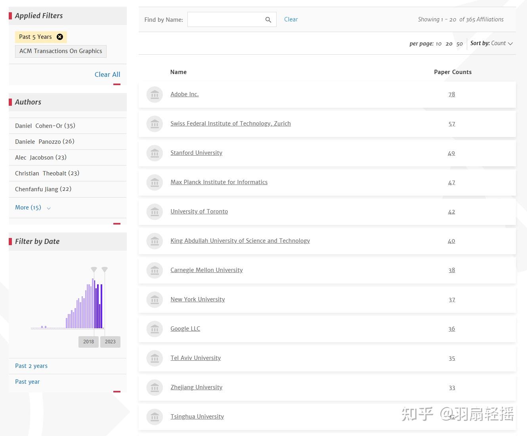Filter by author Chenfanfu Jiang
The height and width of the screenshot is (436, 527).
(x=43, y=189)
